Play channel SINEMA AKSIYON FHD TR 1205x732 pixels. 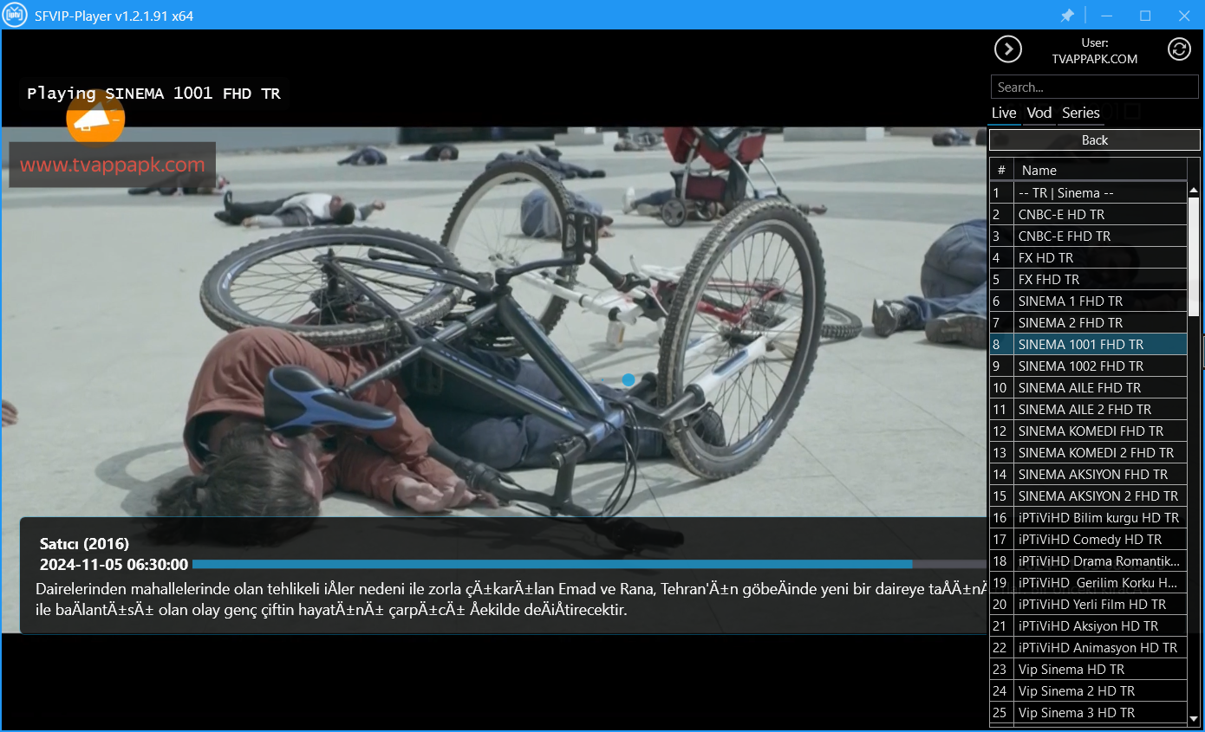pos(1088,474)
